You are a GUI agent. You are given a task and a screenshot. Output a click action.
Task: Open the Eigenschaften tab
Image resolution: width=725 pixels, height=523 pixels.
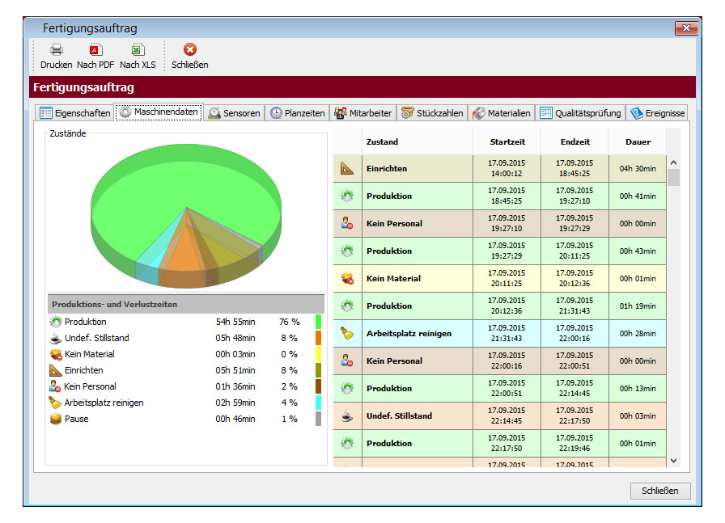click(x=75, y=112)
